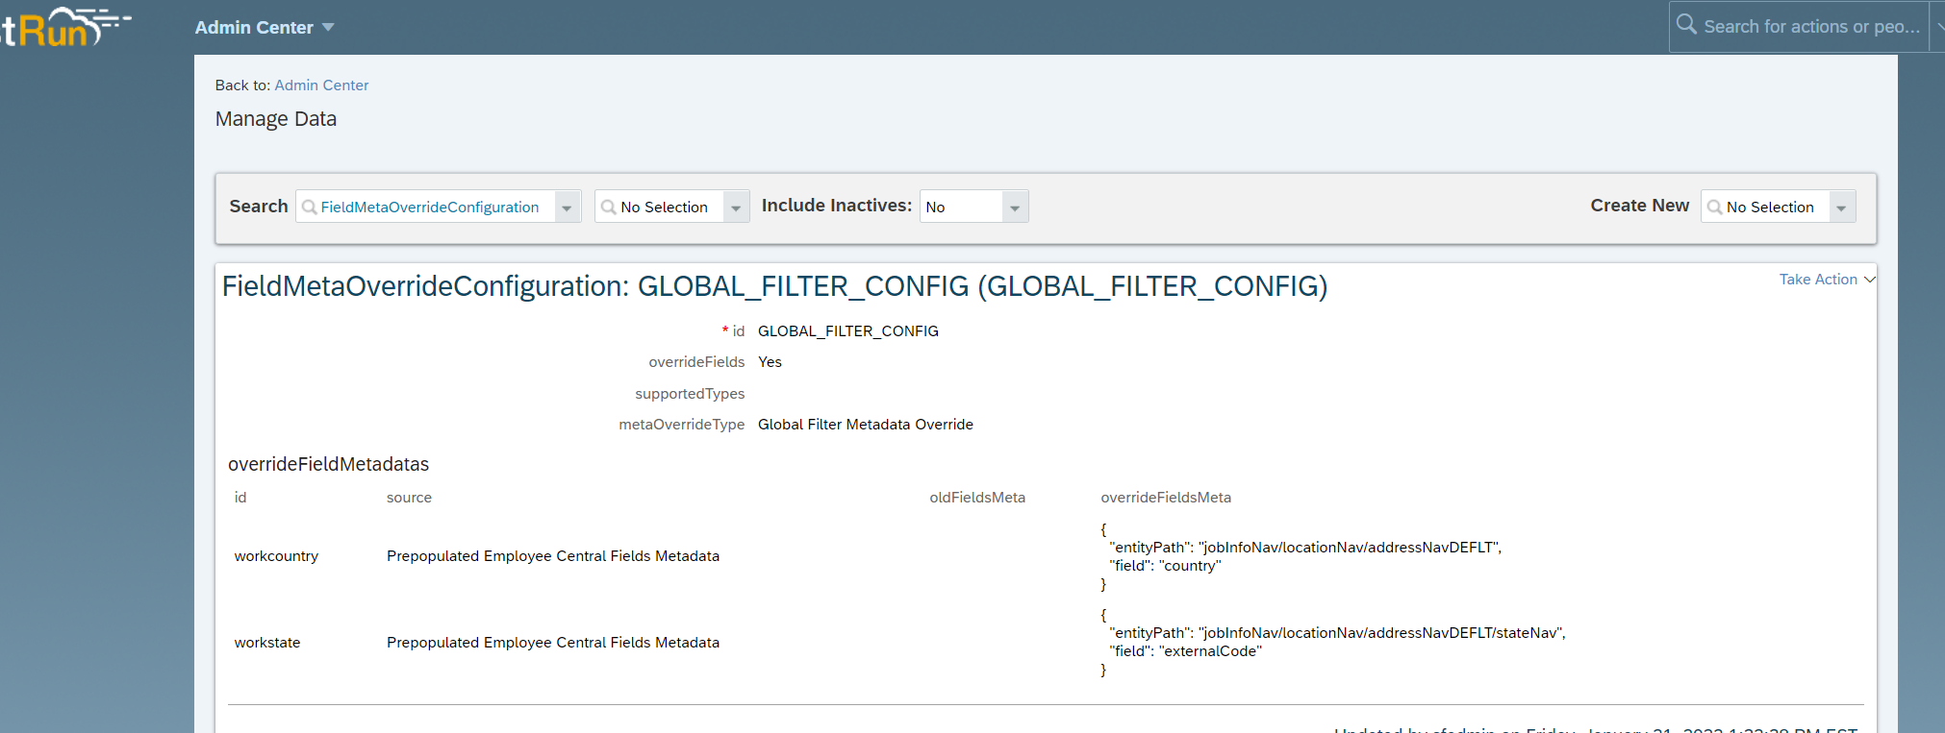Image resolution: width=1945 pixels, height=733 pixels.
Task: Click the Manage Data page heading
Action: point(276,119)
